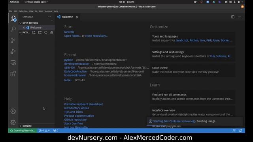Screen dimensions: 253x142
Task: Click the date and time clock
Action: click(126, 2)
